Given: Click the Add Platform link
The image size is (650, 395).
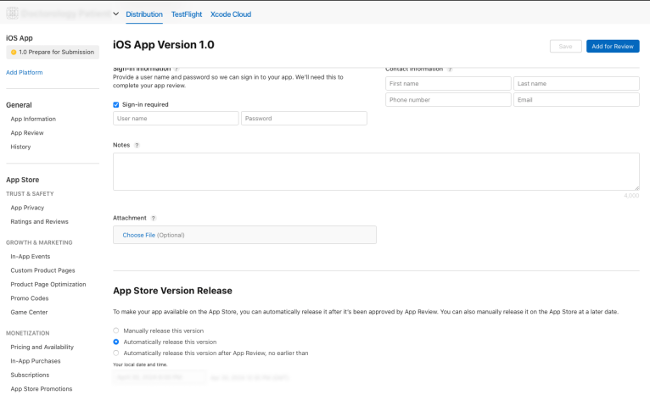Looking at the screenshot, I should click(x=24, y=72).
